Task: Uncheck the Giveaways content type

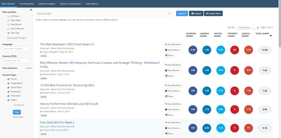Action: click(8, 92)
